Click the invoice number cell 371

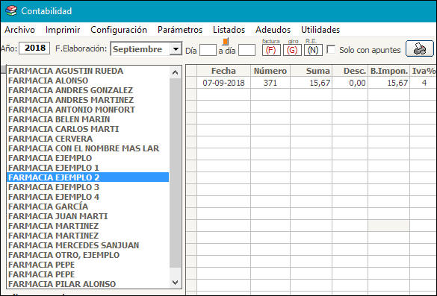click(270, 83)
